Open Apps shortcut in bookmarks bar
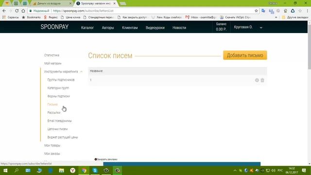311x175 pixels. click(11, 17)
